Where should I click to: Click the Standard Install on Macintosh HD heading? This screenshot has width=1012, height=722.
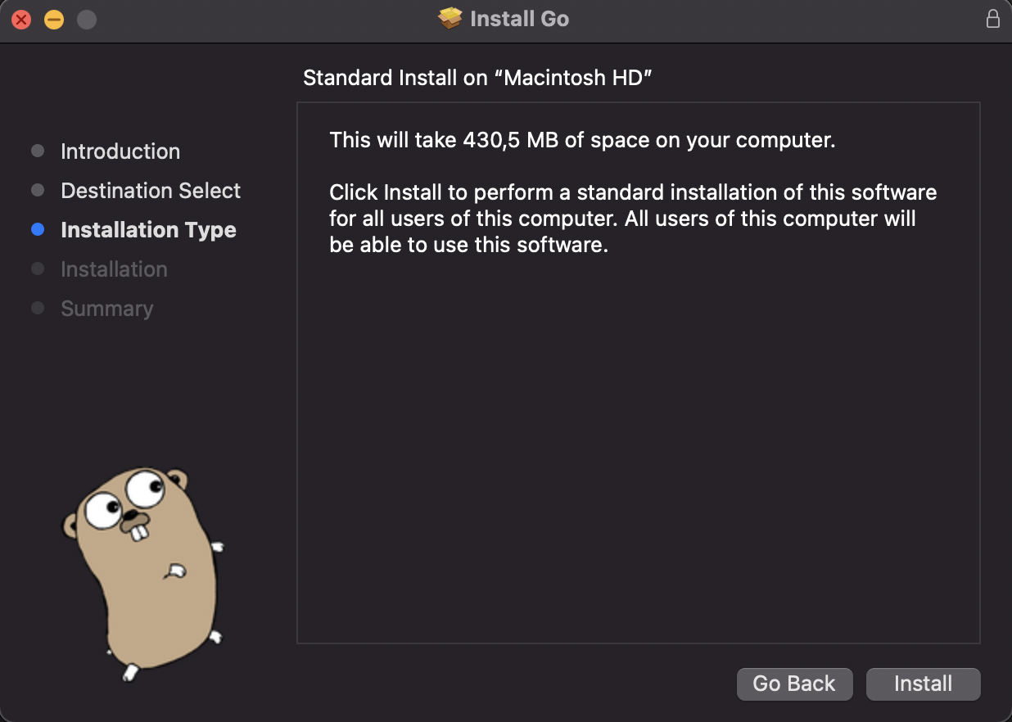(477, 78)
